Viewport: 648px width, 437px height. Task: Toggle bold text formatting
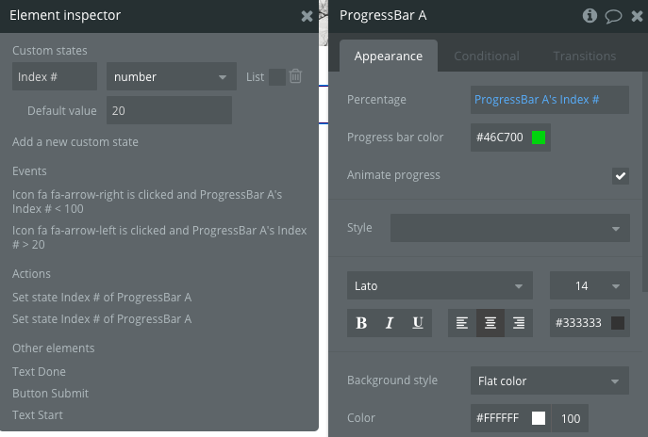pos(361,323)
